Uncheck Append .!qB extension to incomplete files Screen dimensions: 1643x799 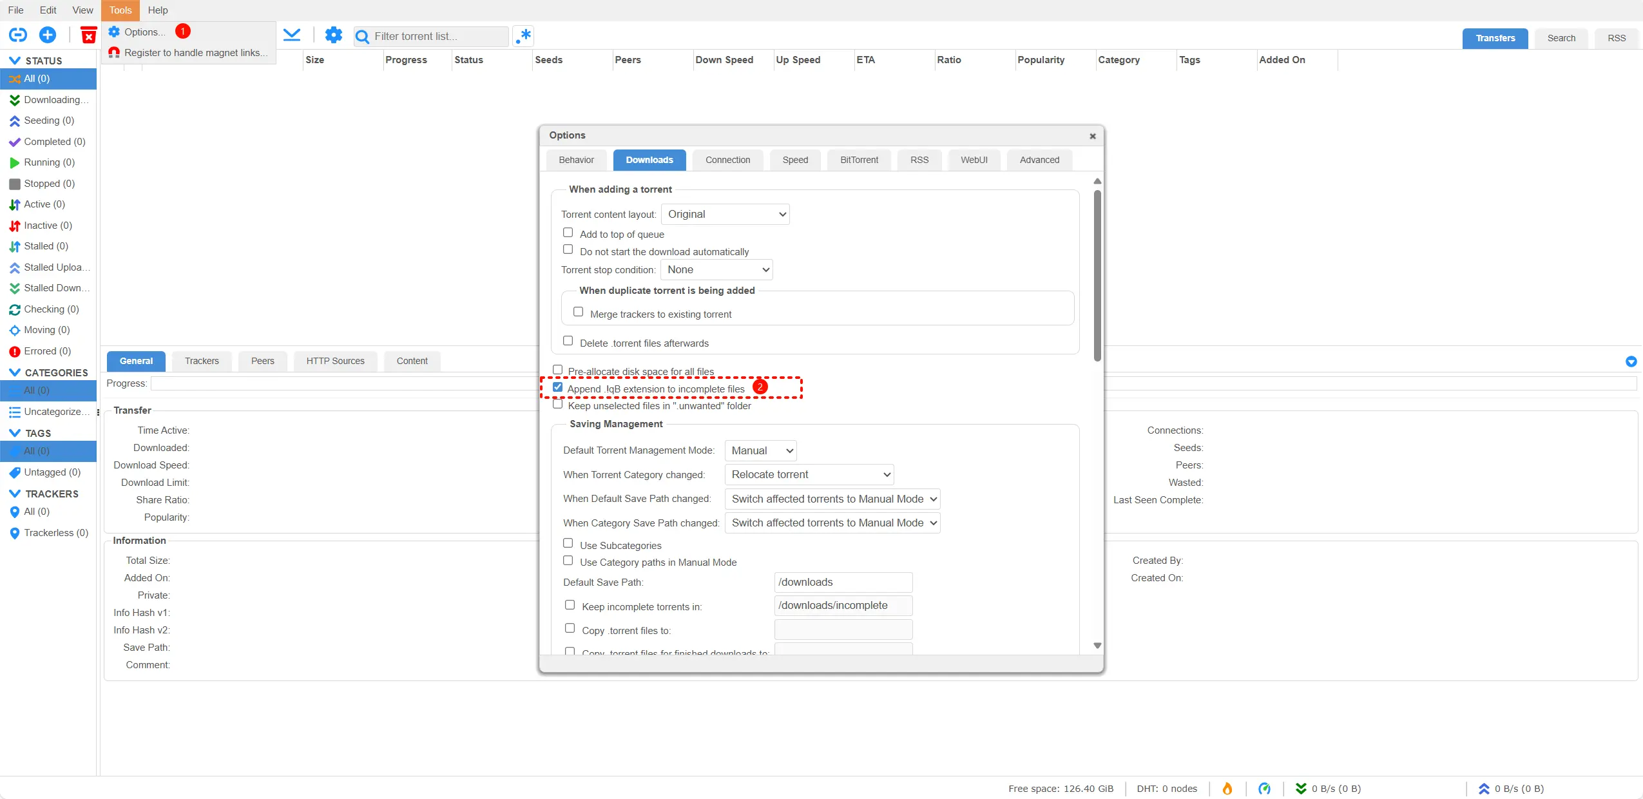click(558, 387)
